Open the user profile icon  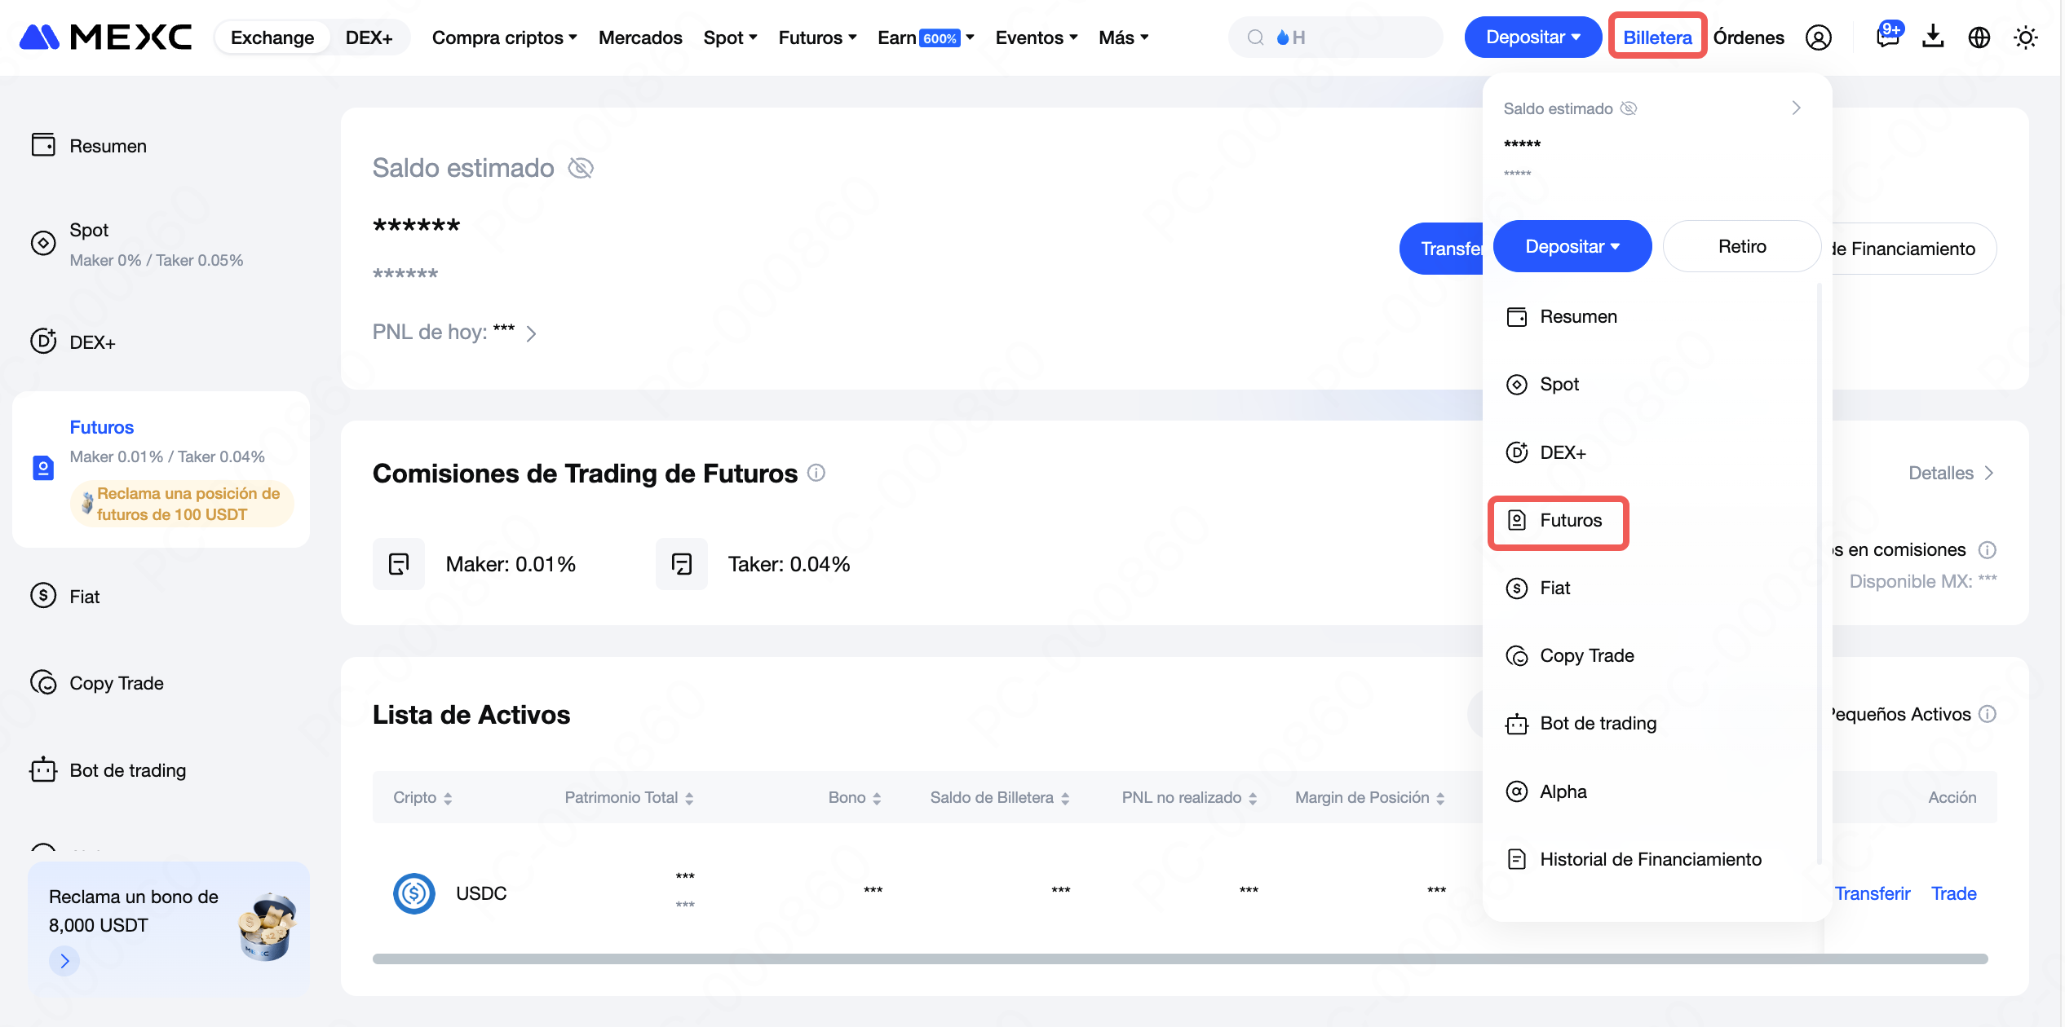1818,37
